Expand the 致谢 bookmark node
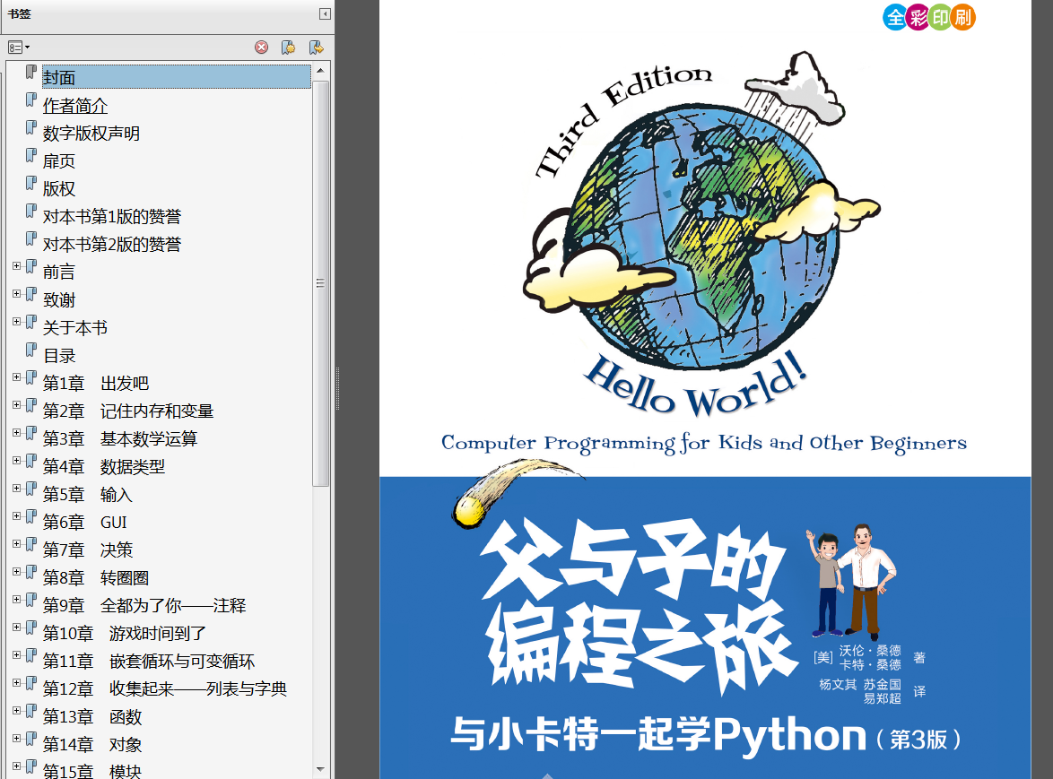The image size is (1053, 779). pos(17,293)
